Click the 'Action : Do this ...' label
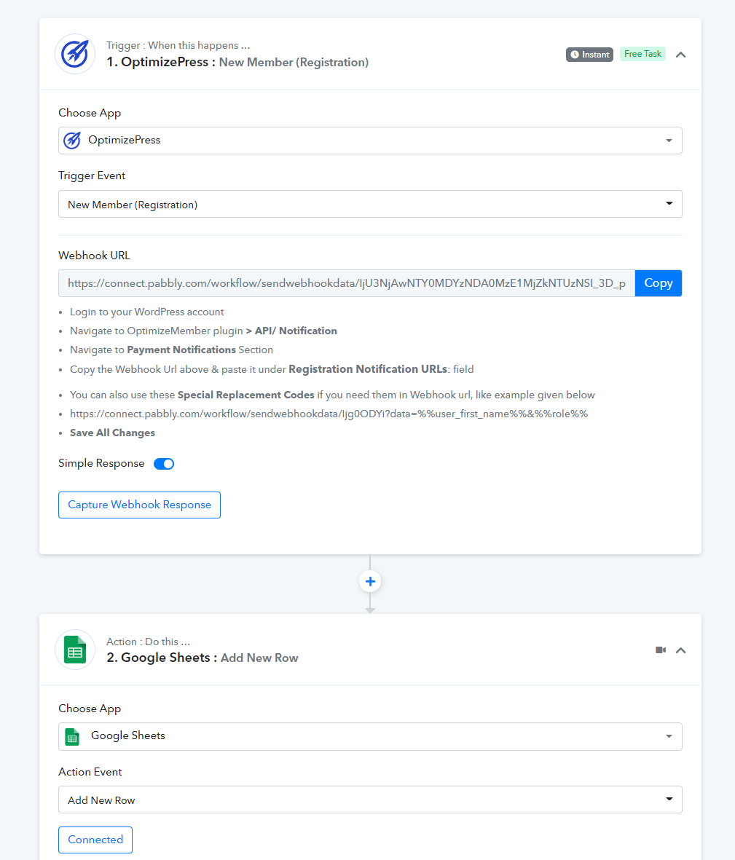This screenshot has width=735, height=860. click(x=148, y=642)
